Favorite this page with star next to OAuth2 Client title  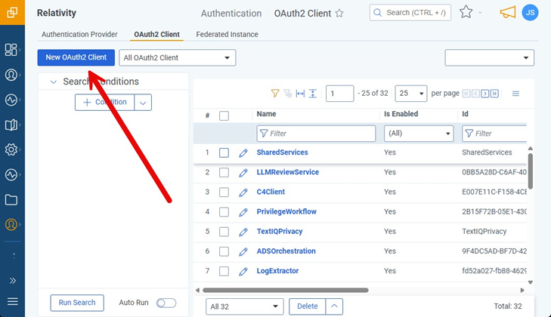coord(339,14)
